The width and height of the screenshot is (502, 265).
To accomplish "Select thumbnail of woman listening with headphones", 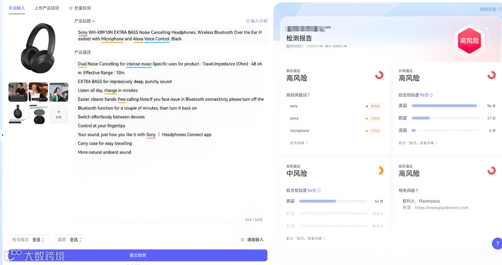I will pos(39,92).
